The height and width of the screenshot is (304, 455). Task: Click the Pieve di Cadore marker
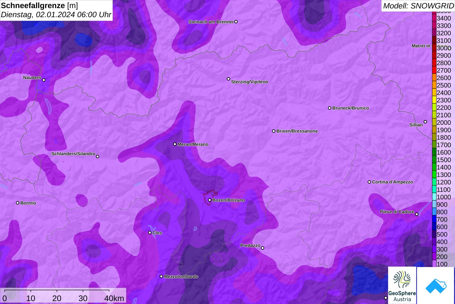(x=417, y=214)
